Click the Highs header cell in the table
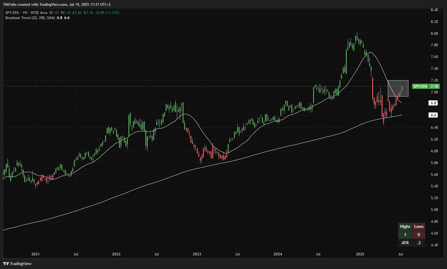The height and width of the screenshot is (269, 447). coord(405,226)
